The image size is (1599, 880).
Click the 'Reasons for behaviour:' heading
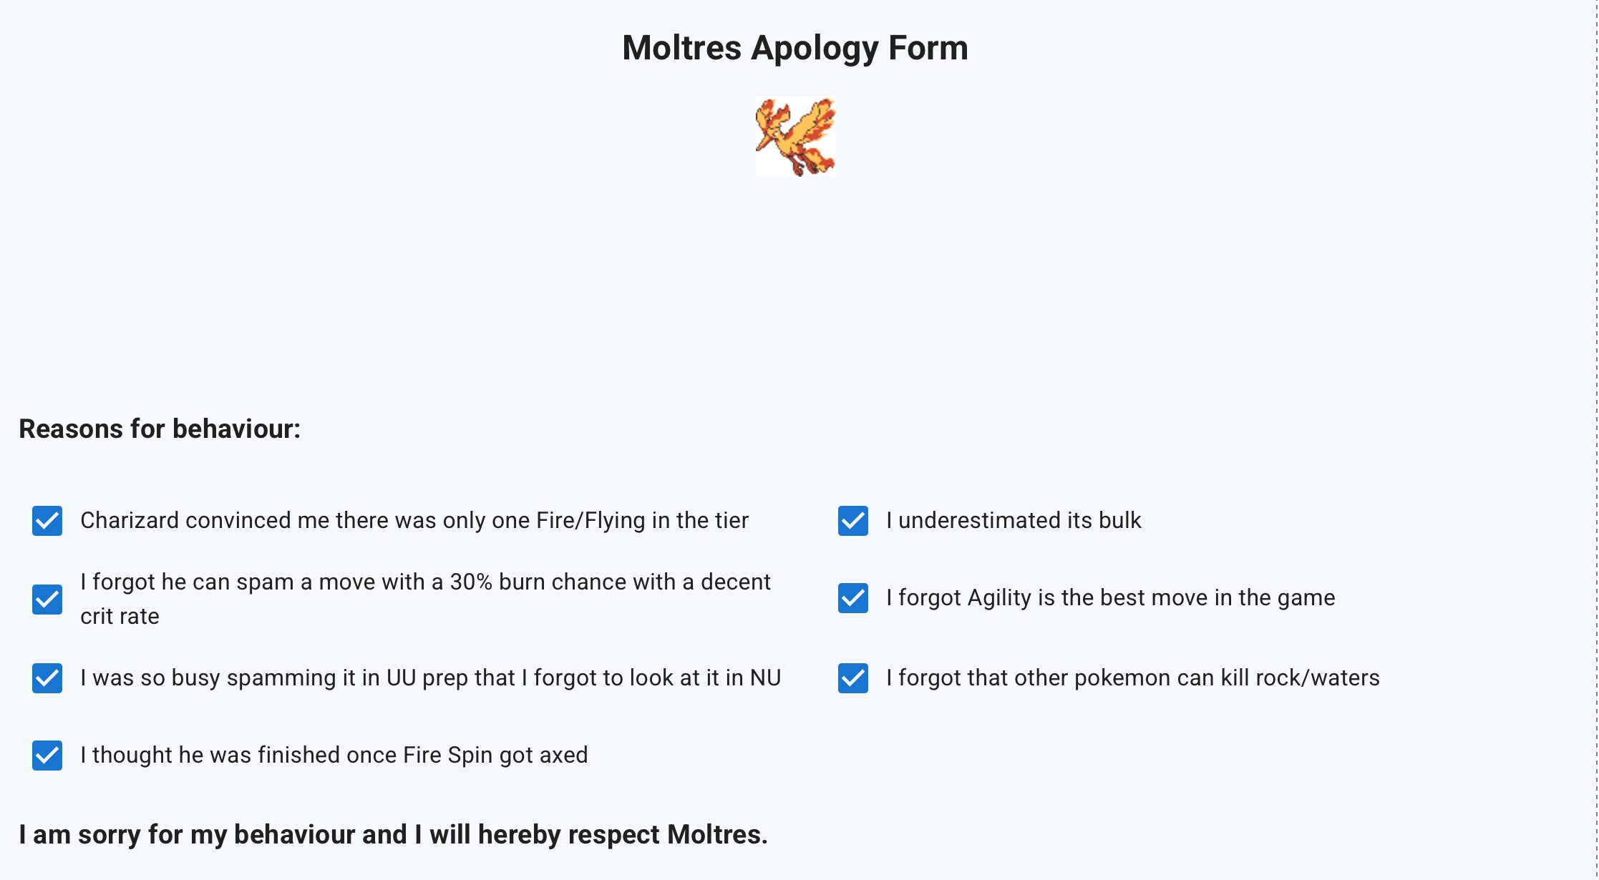160,429
